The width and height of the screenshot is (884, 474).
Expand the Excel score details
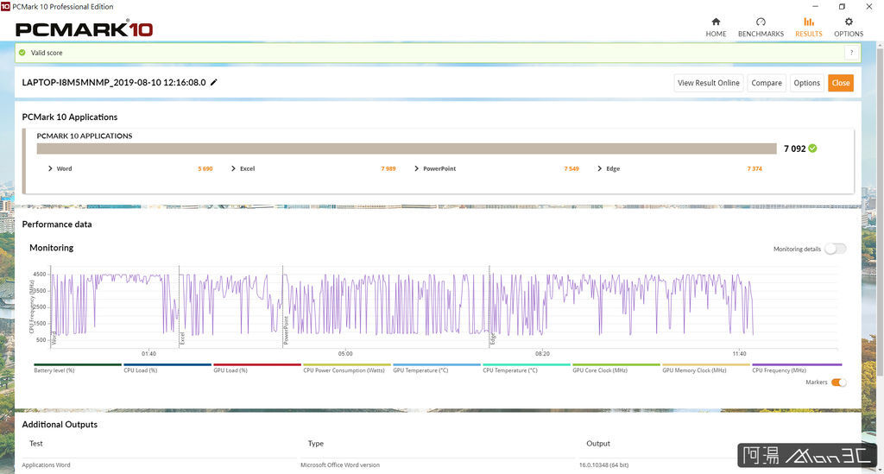[x=233, y=168]
